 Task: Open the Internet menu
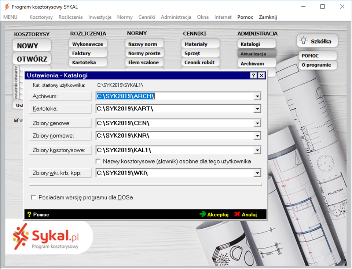click(223, 17)
